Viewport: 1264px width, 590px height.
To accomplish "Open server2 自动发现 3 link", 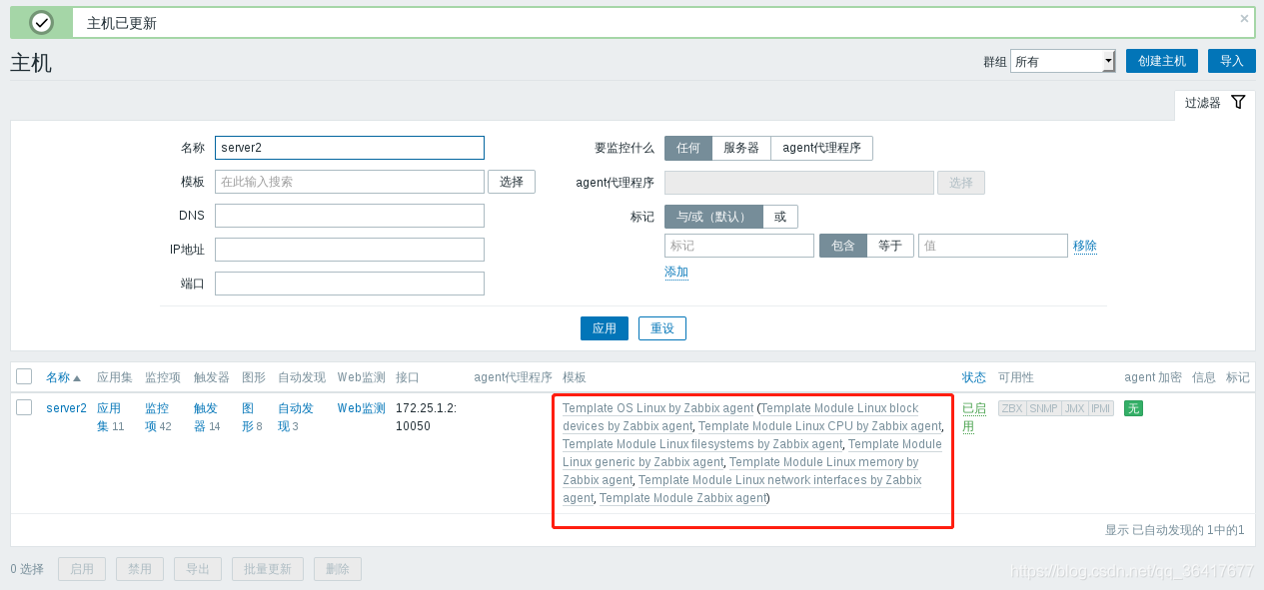I will click(x=296, y=417).
